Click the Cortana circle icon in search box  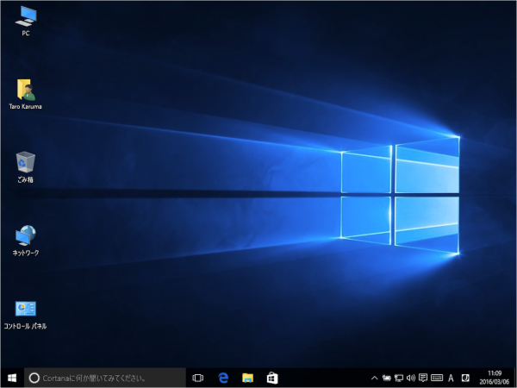point(34,378)
